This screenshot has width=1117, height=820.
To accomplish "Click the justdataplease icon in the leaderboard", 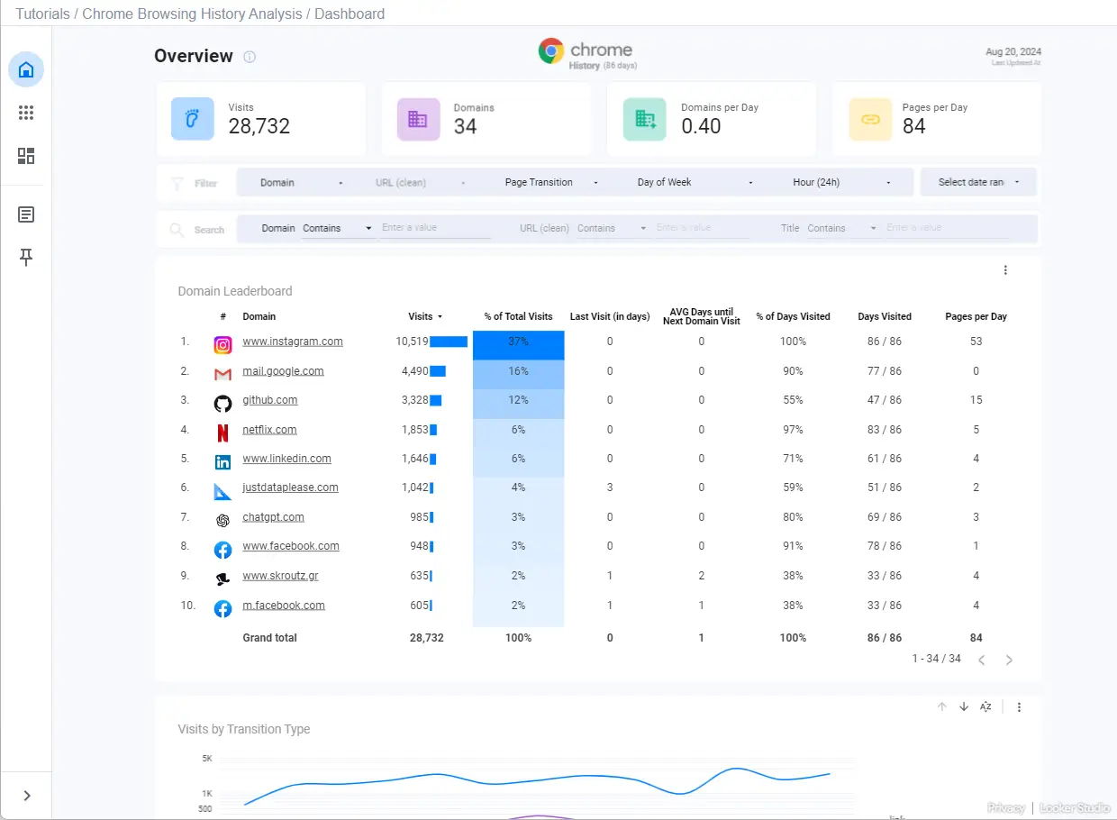I will 222,491.
